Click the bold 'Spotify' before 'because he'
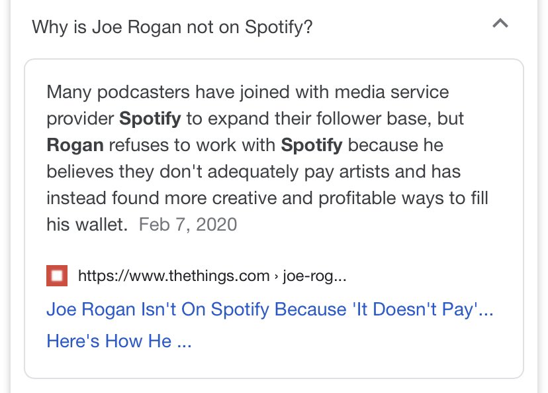The height and width of the screenshot is (393, 548). click(312, 145)
